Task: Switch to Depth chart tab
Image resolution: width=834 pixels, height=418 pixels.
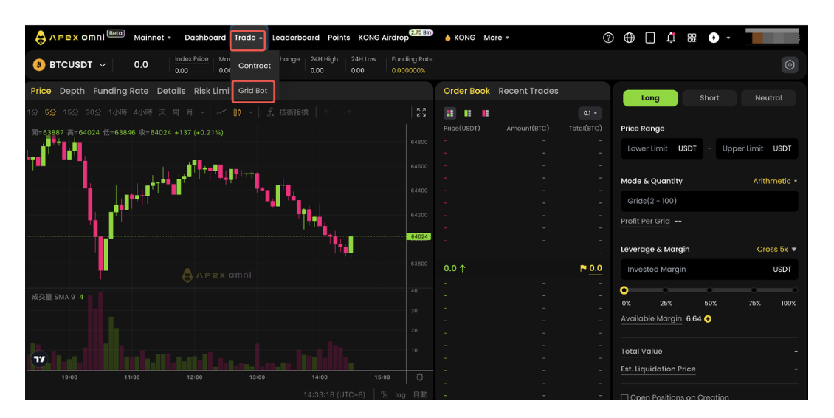Action: pyautogui.click(x=72, y=91)
